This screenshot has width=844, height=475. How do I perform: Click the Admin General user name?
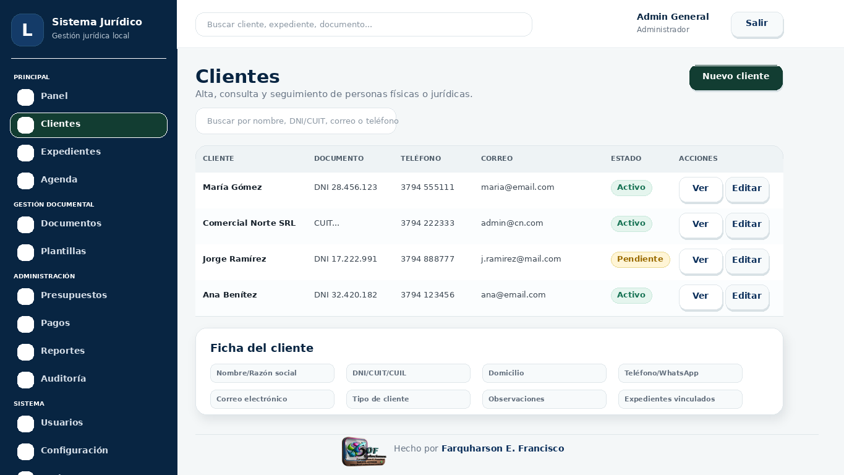tap(673, 17)
